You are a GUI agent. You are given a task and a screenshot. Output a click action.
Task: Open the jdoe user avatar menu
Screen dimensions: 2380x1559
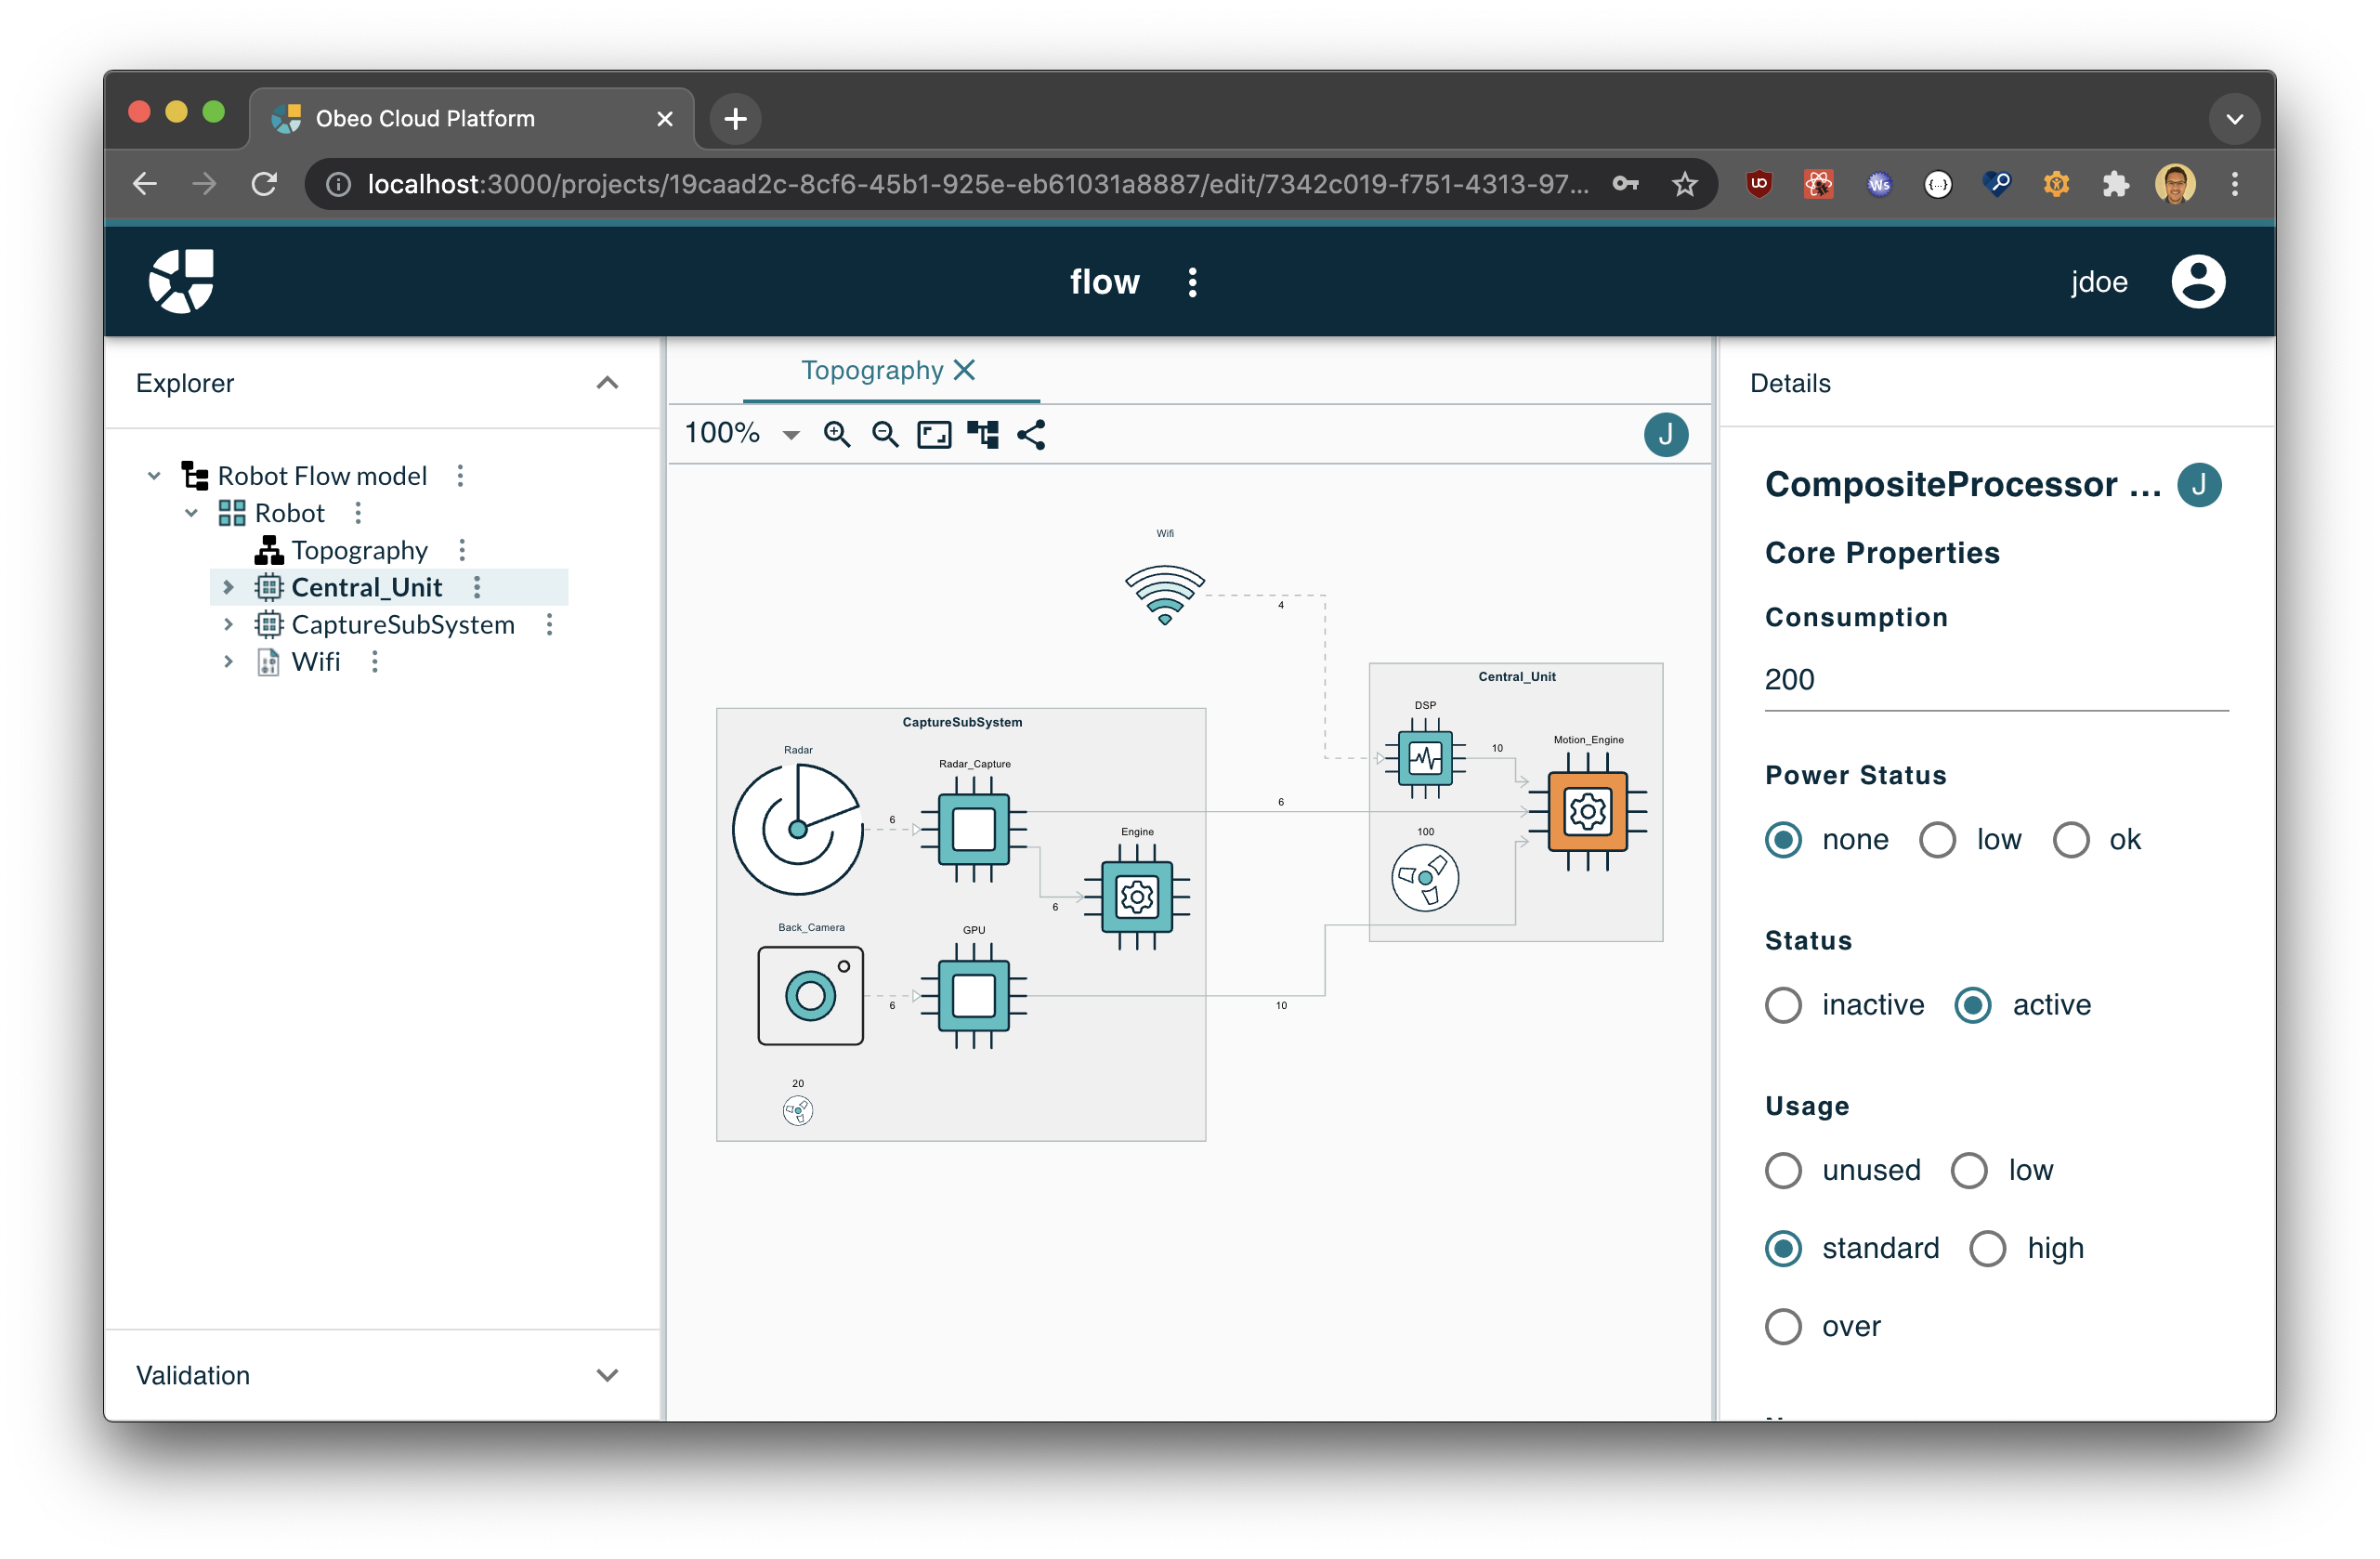[x=2197, y=281]
